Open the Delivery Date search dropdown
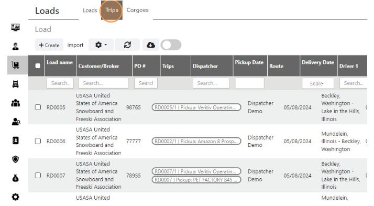 pos(318,83)
